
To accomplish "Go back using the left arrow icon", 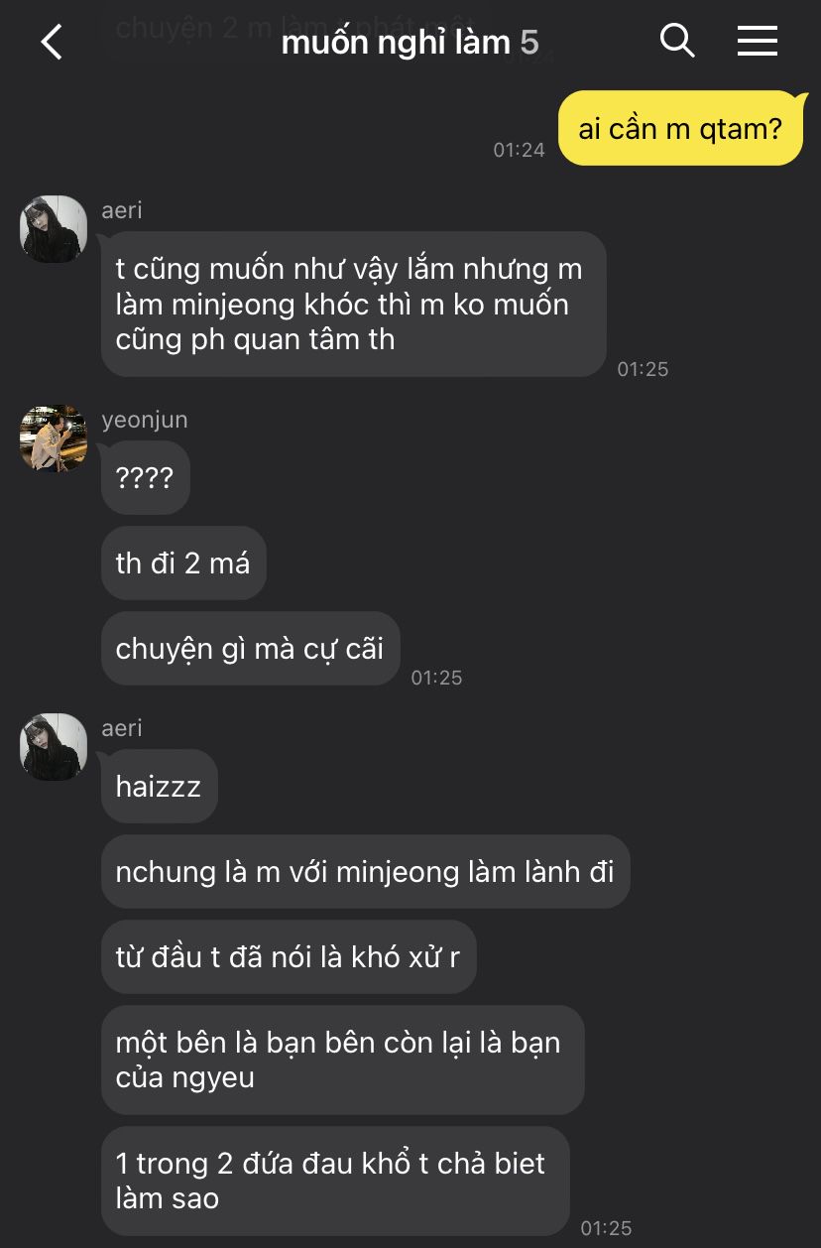I will [52, 42].
